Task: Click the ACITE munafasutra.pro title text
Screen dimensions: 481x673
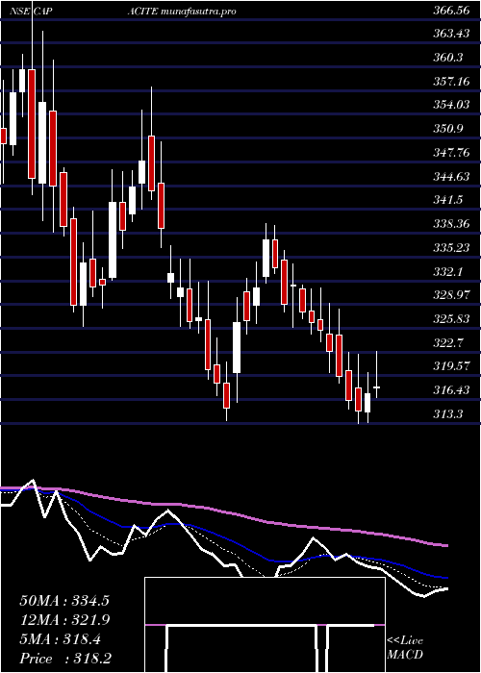Action: click(181, 12)
